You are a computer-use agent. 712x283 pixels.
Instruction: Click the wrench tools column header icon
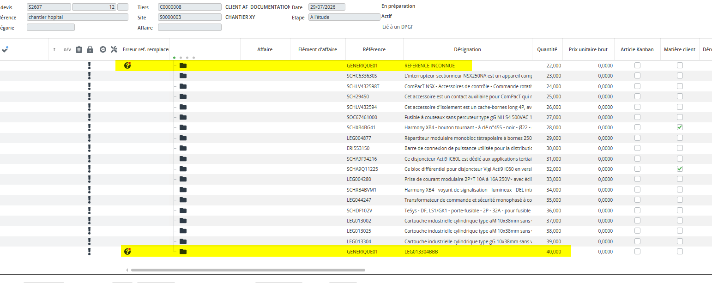pyautogui.click(x=114, y=49)
